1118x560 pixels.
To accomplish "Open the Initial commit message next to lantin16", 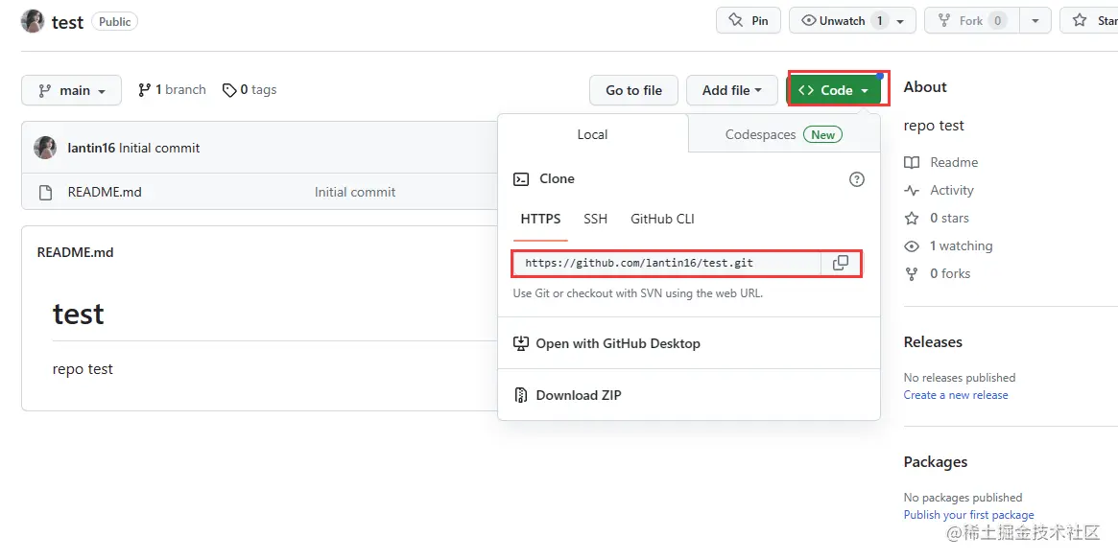I will [159, 149].
